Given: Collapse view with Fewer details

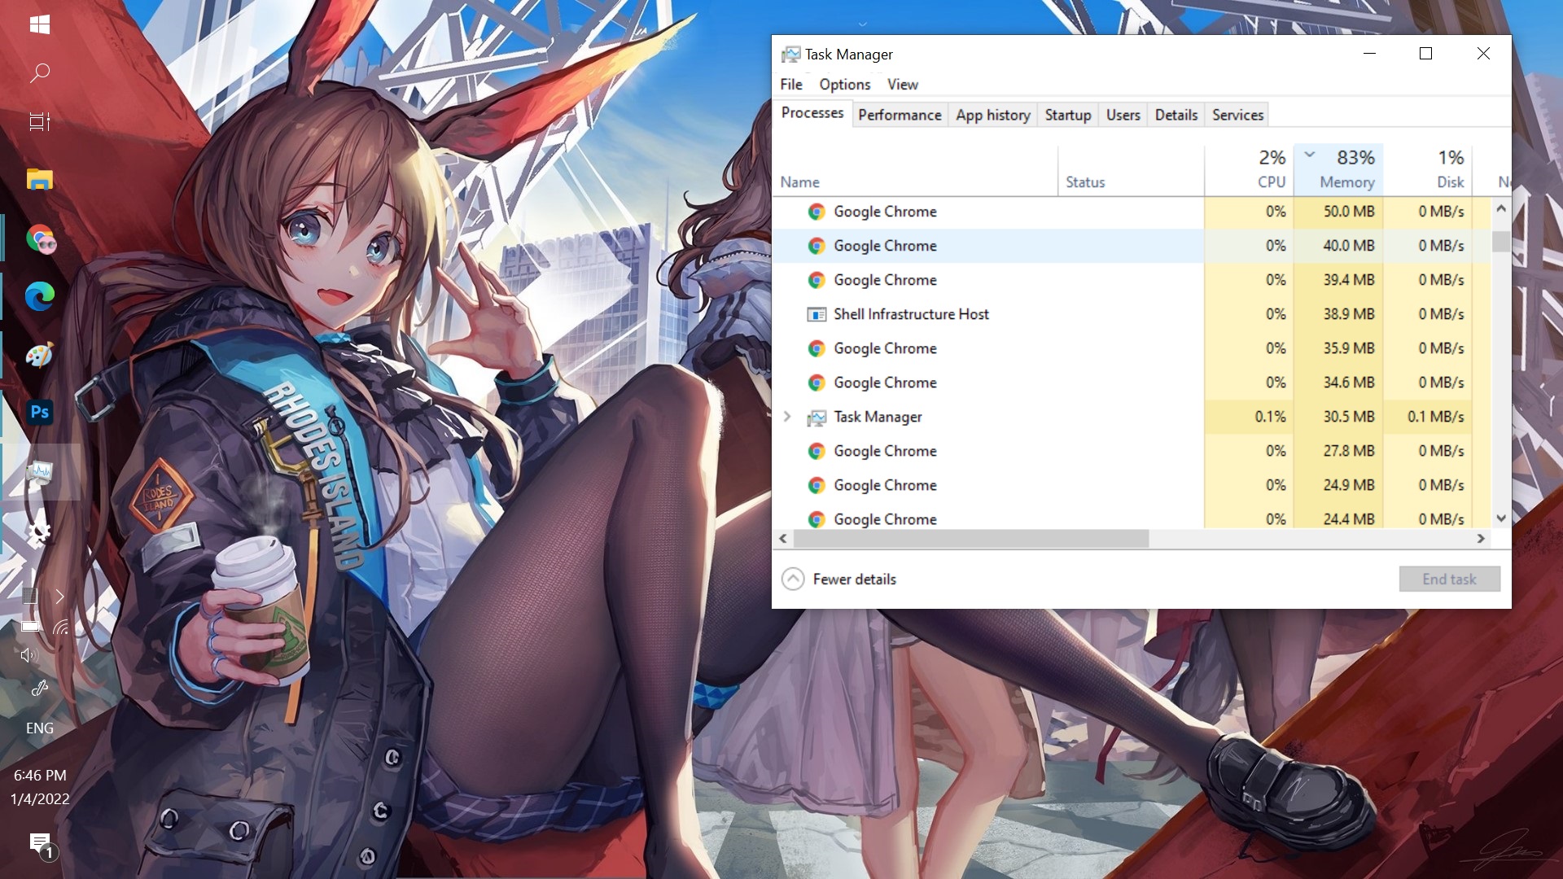Looking at the screenshot, I should pyautogui.click(x=838, y=579).
